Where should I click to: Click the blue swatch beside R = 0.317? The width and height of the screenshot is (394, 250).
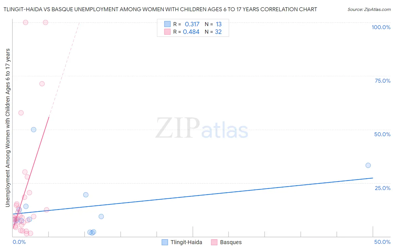click(x=167, y=24)
